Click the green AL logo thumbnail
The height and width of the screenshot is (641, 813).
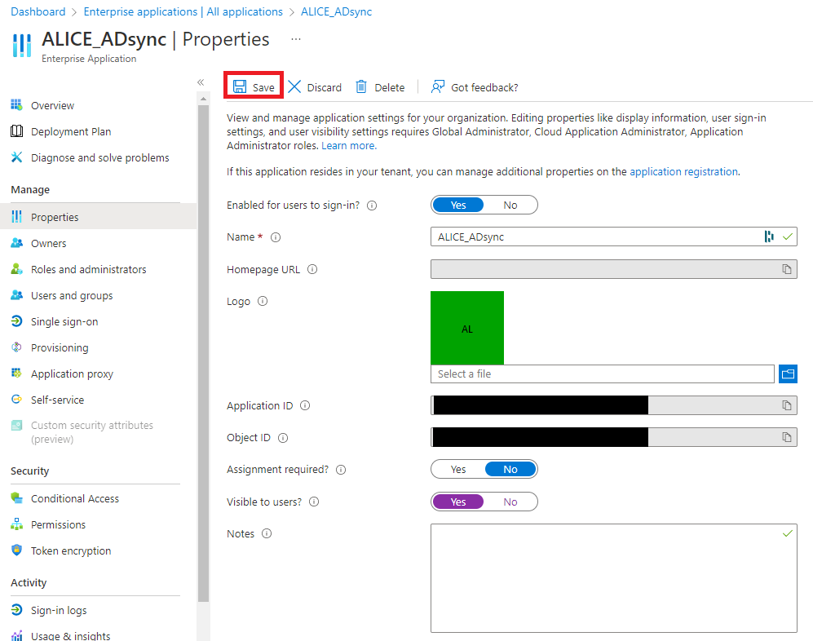(467, 328)
